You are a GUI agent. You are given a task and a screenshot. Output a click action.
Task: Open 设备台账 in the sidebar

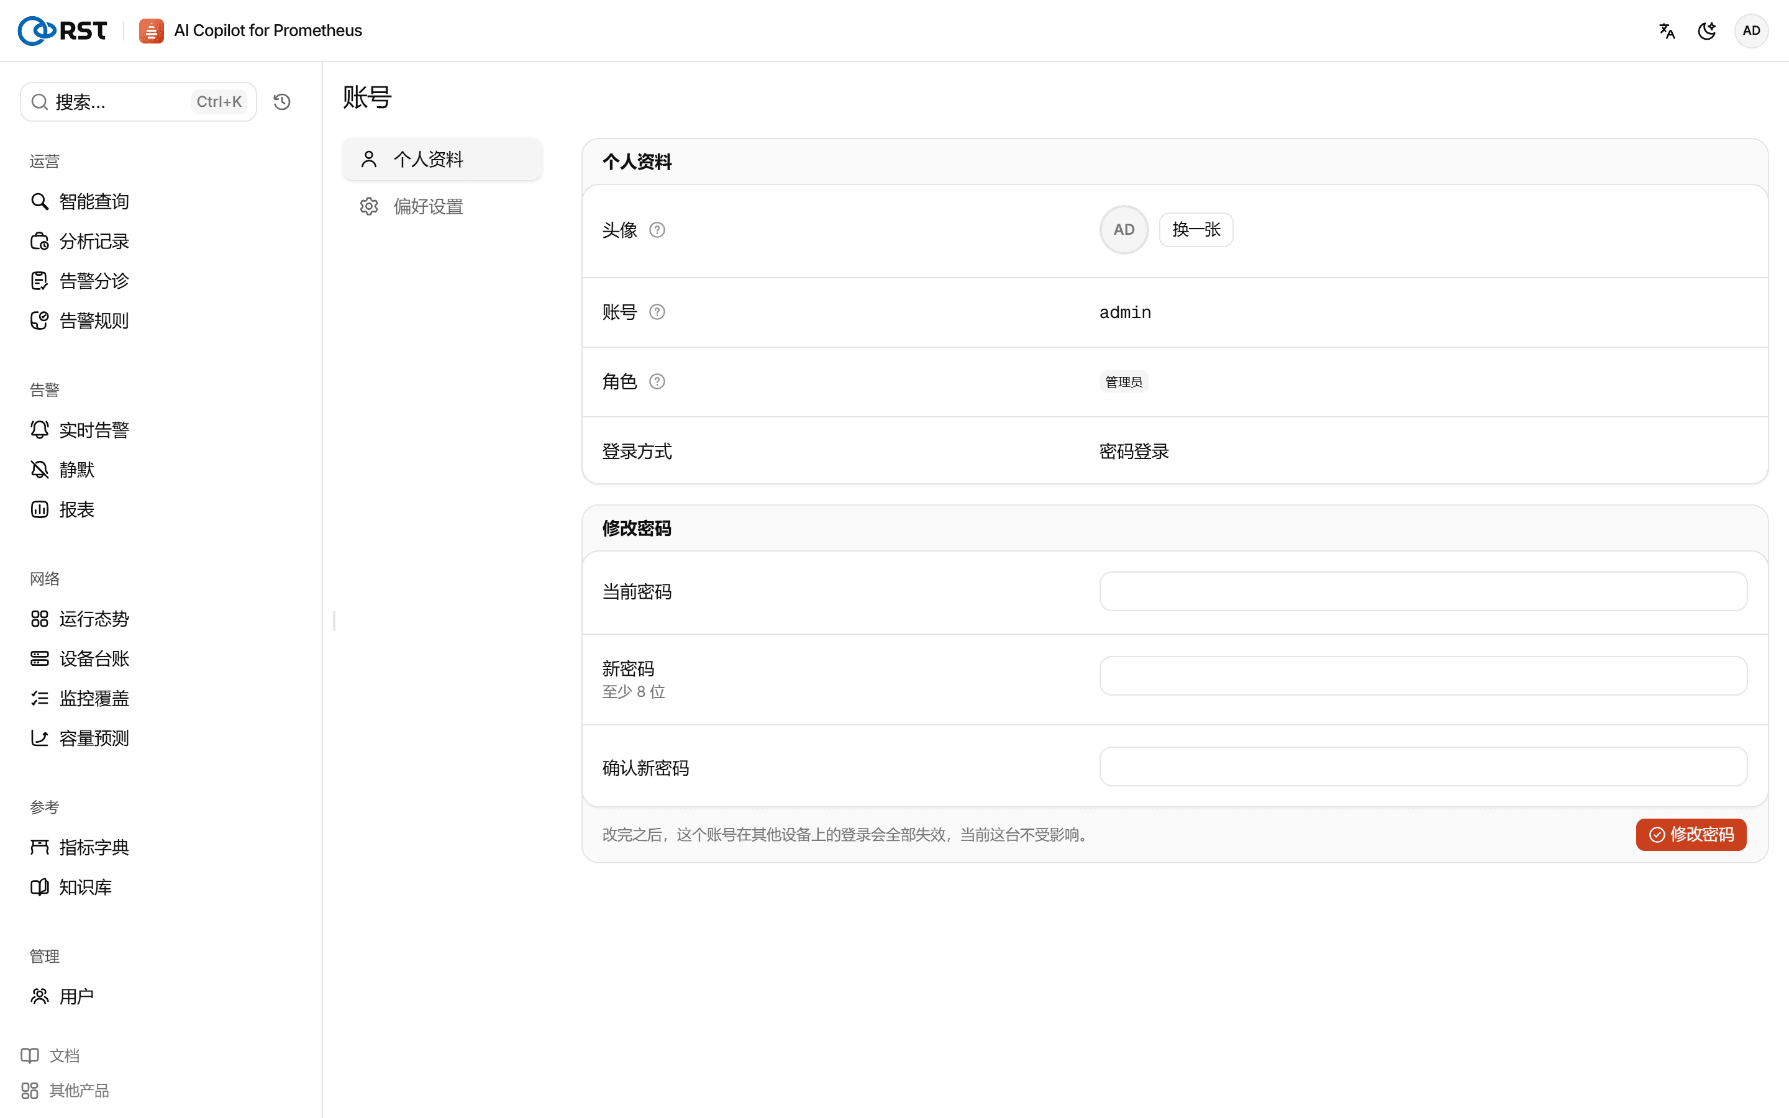click(80, 659)
